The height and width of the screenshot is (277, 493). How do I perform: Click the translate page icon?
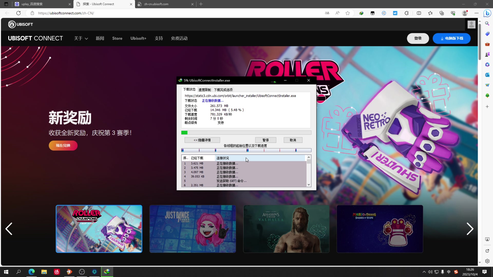[x=327, y=13]
